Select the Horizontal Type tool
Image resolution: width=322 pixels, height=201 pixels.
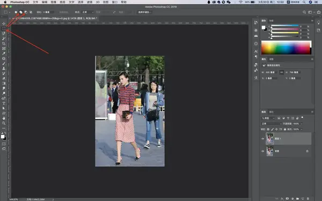coord(4,103)
